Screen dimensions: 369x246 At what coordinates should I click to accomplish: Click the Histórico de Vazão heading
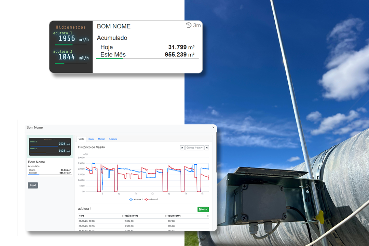(x=91, y=147)
